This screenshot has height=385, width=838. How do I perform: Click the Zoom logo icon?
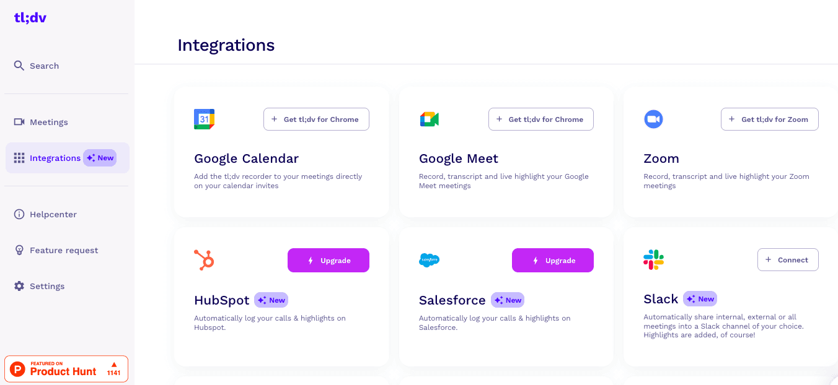point(653,119)
